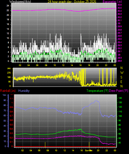Click the '180' wind direction axis value
This screenshot has height=154, width=129.
pyautogui.click(x=9, y=77)
